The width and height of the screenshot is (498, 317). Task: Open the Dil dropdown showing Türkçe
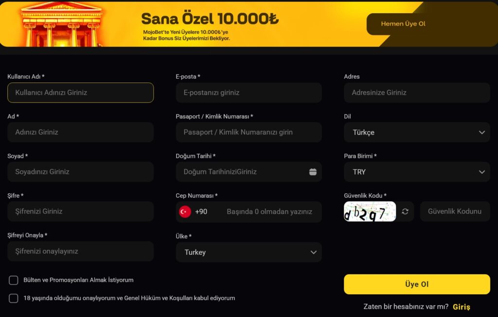416,132
